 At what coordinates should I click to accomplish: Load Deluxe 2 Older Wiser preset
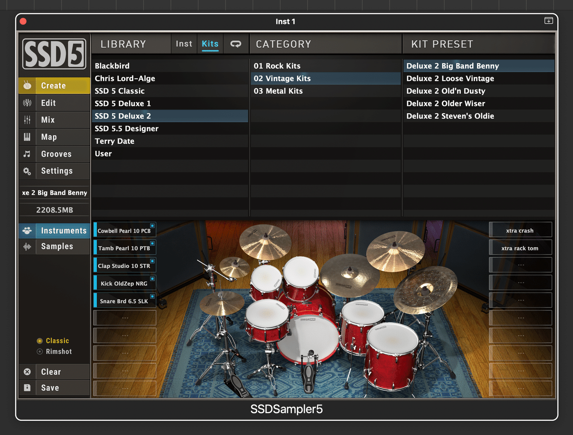pyautogui.click(x=479, y=103)
